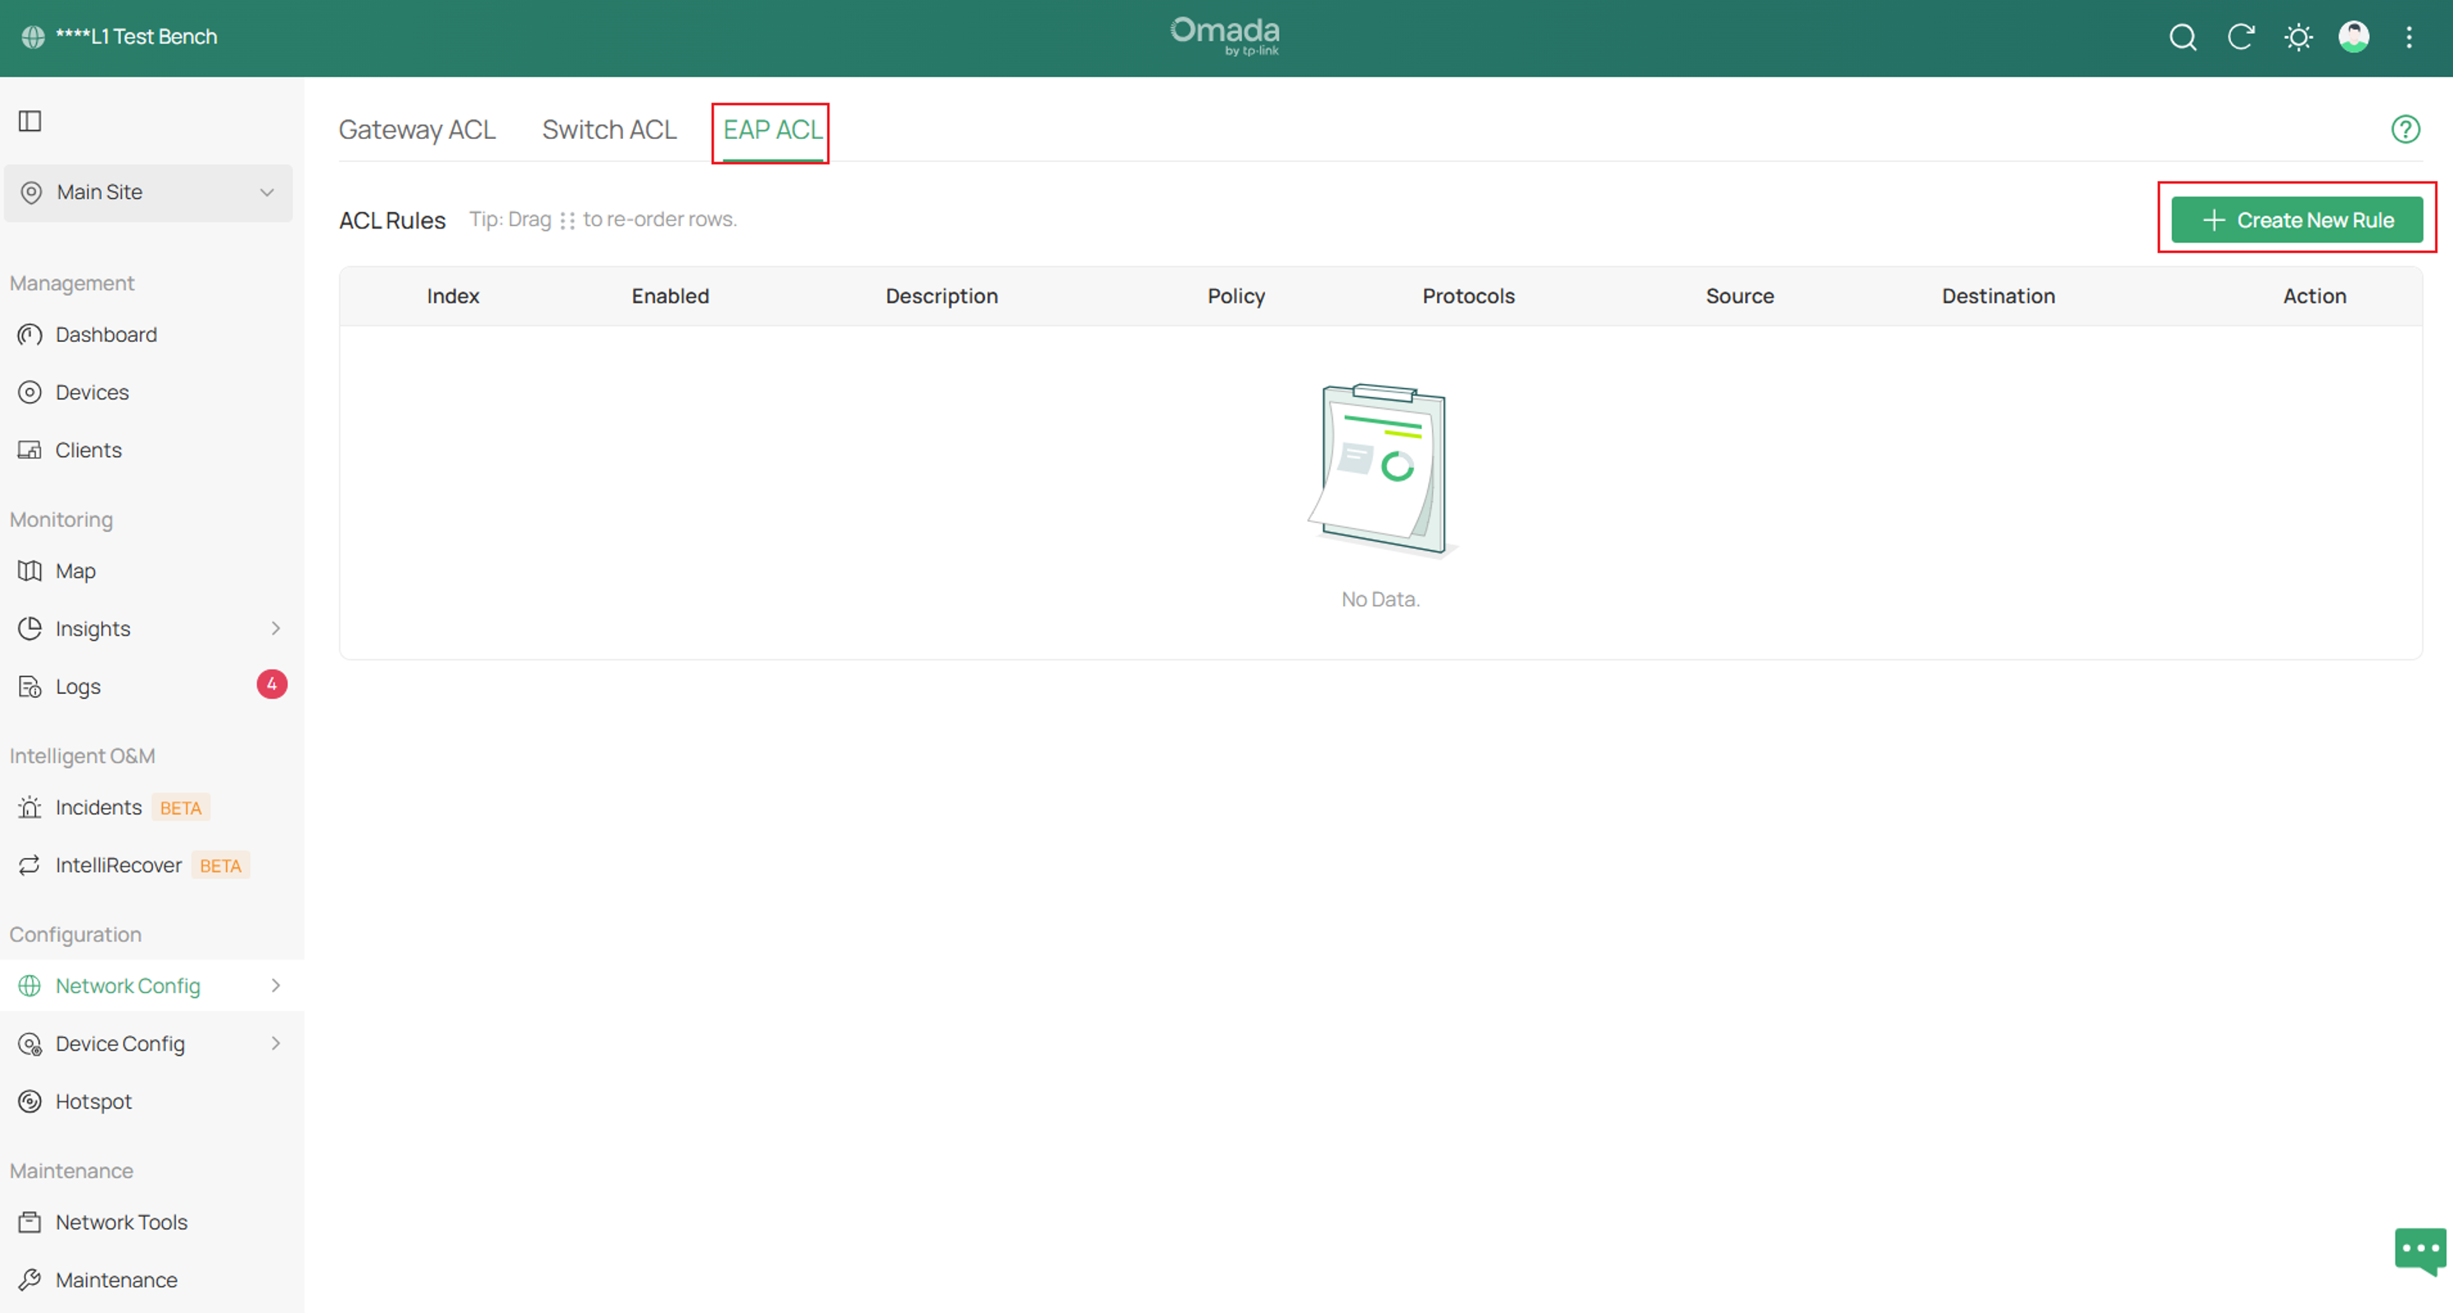
Task: Click the Logs document icon
Action: coord(30,687)
